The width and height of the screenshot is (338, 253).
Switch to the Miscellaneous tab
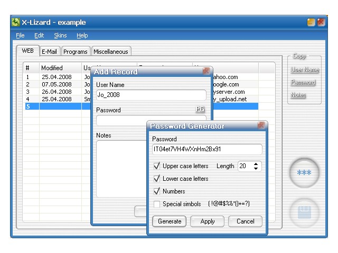(111, 52)
